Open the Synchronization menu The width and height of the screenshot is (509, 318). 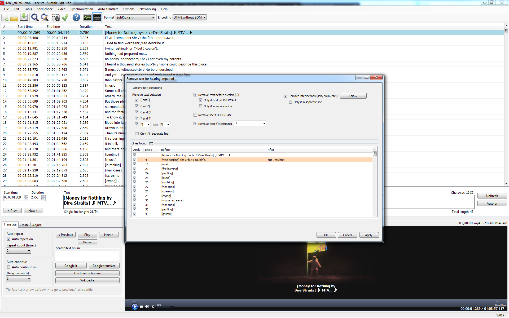pyautogui.click(x=82, y=9)
